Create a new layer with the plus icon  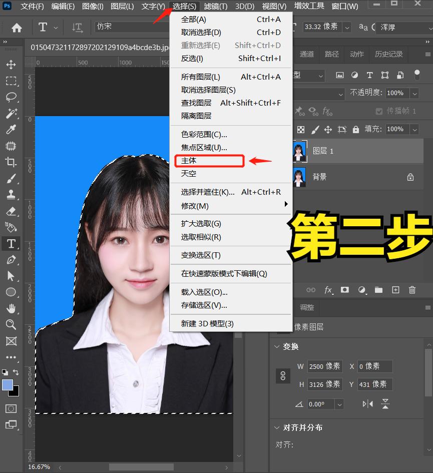click(x=395, y=290)
